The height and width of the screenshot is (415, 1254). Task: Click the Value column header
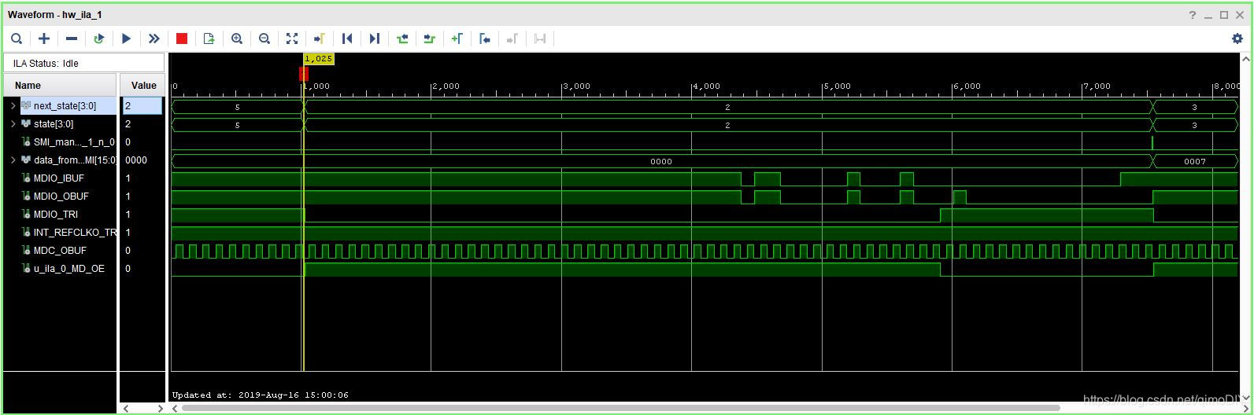pos(143,85)
